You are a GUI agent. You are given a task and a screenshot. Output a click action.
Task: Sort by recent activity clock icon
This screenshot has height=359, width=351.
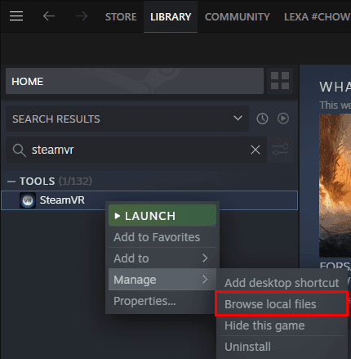[262, 119]
